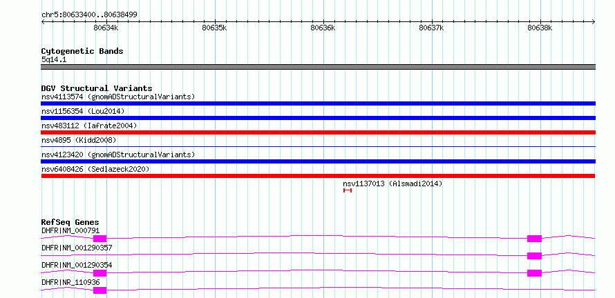The image size is (615, 298).
Task: Click the red bar for nsv483112
Action: coord(318,132)
